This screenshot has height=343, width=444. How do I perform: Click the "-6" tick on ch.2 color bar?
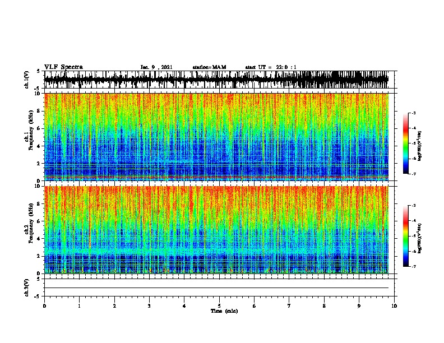pyautogui.click(x=413, y=251)
